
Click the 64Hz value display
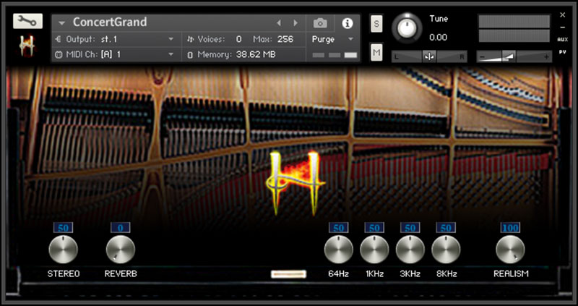click(339, 228)
